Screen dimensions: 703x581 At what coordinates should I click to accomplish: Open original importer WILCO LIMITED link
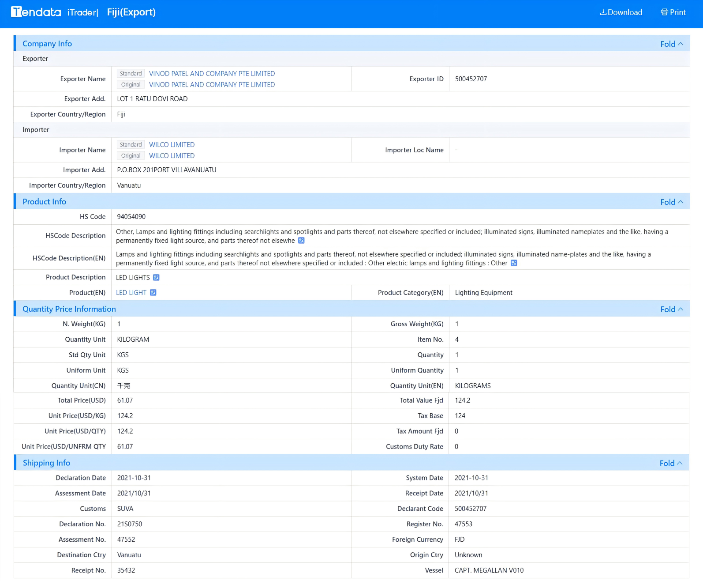(x=172, y=156)
